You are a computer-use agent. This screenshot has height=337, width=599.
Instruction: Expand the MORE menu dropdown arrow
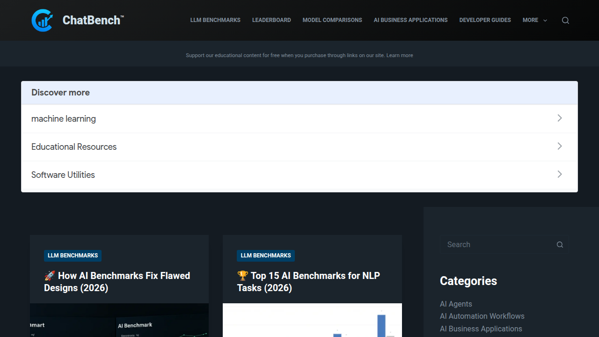[545, 21]
